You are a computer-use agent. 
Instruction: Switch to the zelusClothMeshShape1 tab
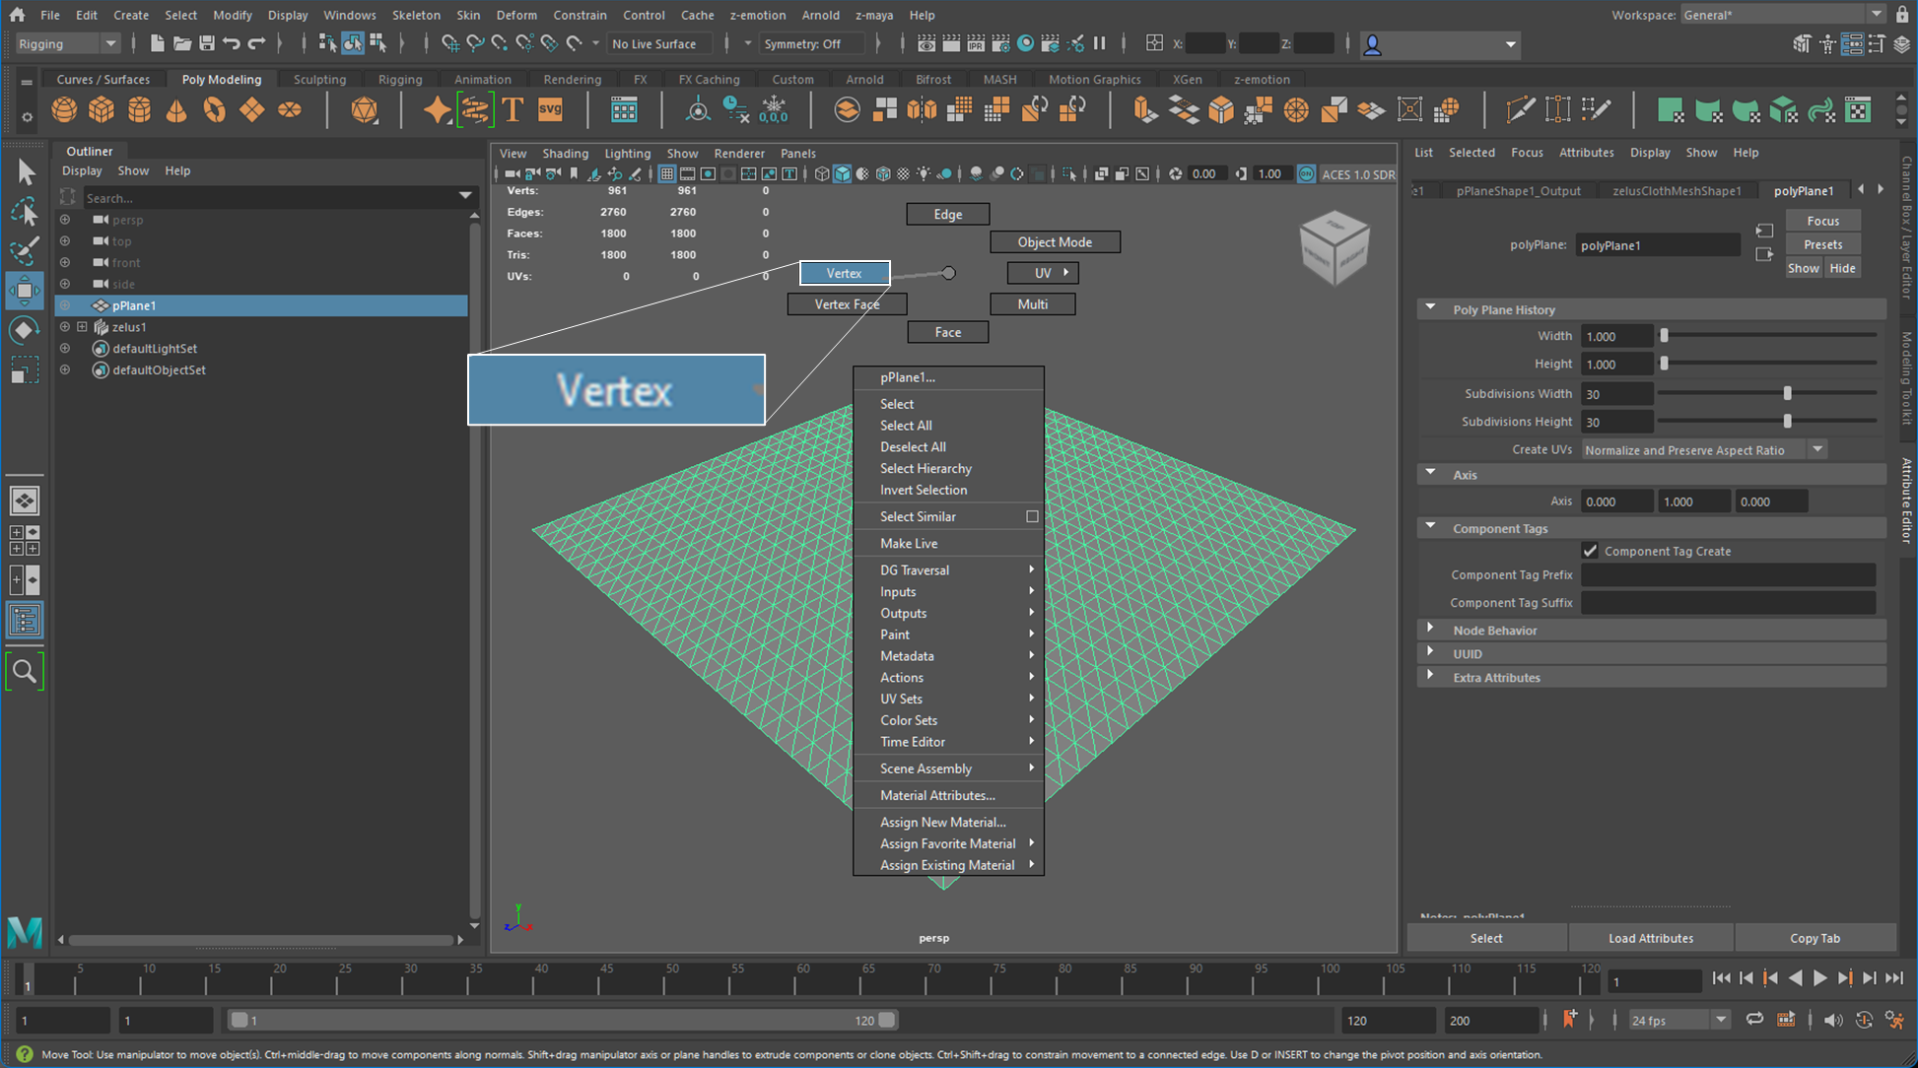click(x=1677, y=190)
